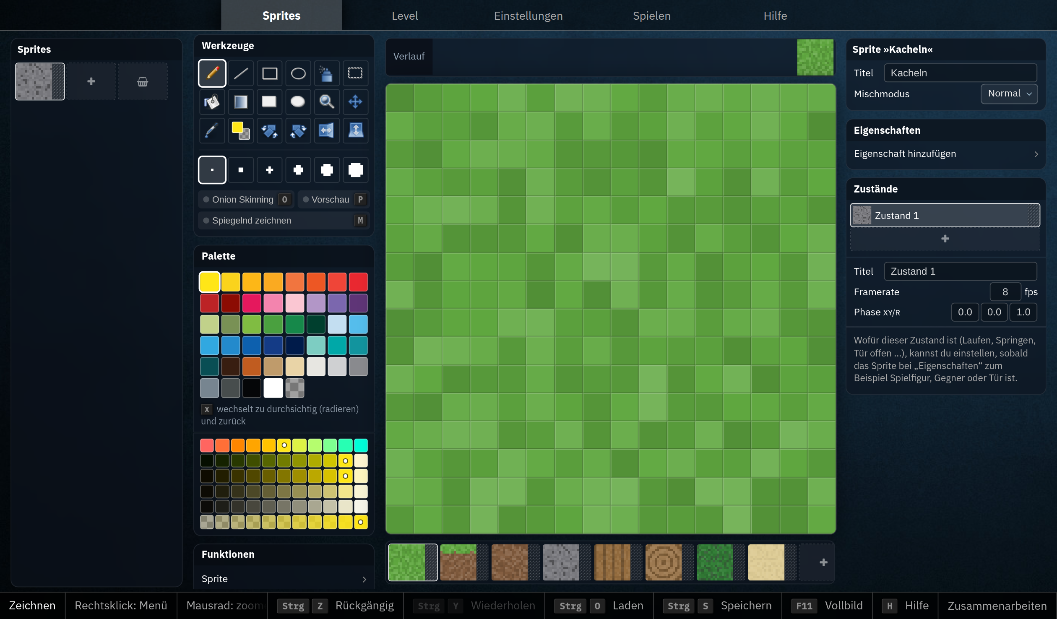The image size is (1057, 619).
Task: Toggle Onion Skinning on
Action: (246, 200)
